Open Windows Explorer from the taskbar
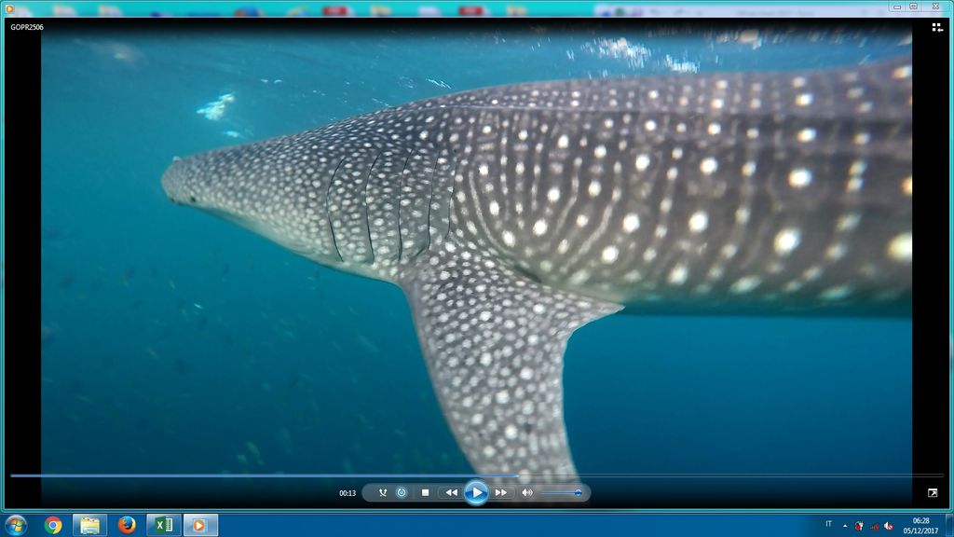The width and height of the screenshot is (954, 537). pyautogui.click(x=89, y=525)
